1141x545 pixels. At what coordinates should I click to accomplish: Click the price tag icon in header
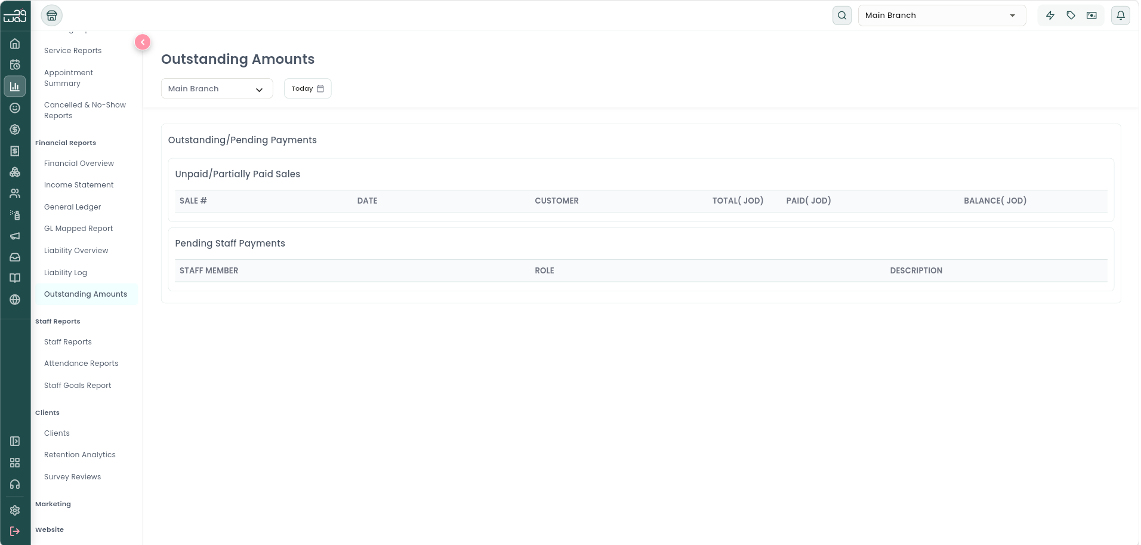point(1071,16)
